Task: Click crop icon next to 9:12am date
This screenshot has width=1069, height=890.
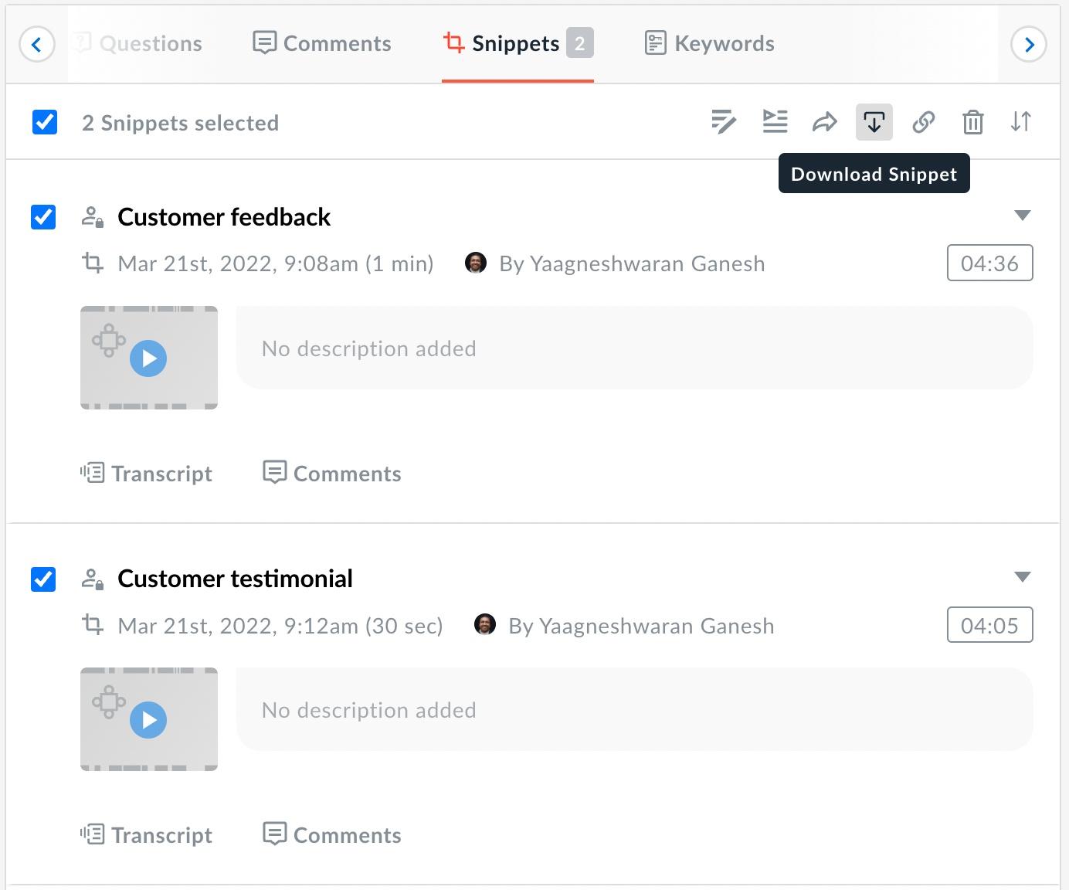Action: 93,625
